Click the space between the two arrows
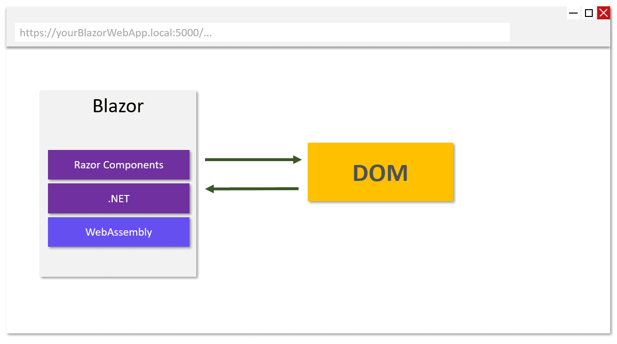Image resolution: width=617 pixels, height=344 pixels. point(252,173)
